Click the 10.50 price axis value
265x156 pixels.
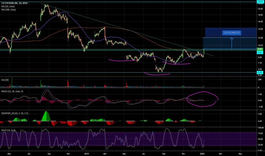(260, 45)
